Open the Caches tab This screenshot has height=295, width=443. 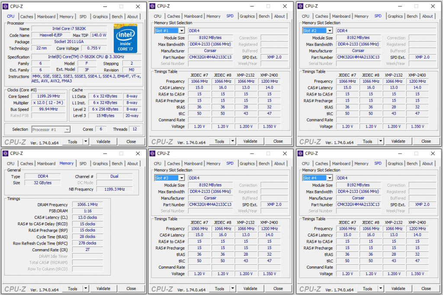pos(26,16)
